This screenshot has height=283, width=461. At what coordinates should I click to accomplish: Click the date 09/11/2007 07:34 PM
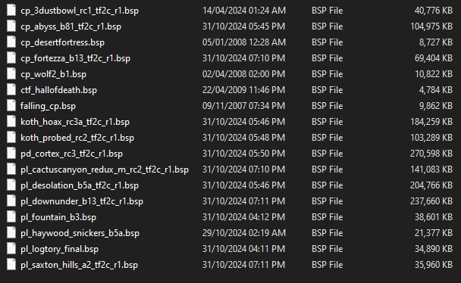(x=243, y=106)
